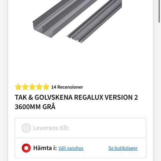Click the second yellow rating star
Screen dimensions: 161x161
[25, 87]
